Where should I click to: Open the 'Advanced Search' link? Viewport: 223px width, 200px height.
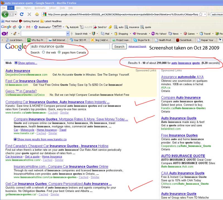pyautogui.click(x=137, y=47)
